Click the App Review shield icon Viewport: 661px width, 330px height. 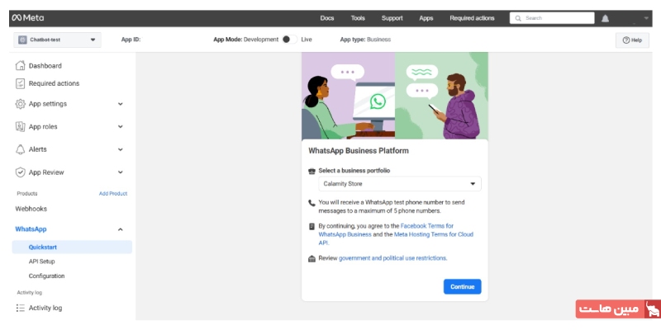[21, 172]
